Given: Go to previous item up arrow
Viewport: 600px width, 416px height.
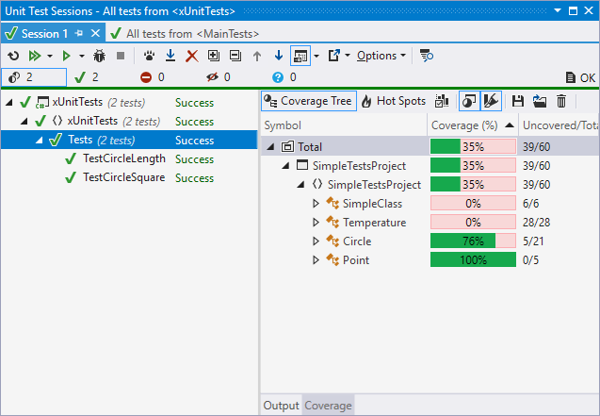Looking at the screenshot, I should (257, 56).
